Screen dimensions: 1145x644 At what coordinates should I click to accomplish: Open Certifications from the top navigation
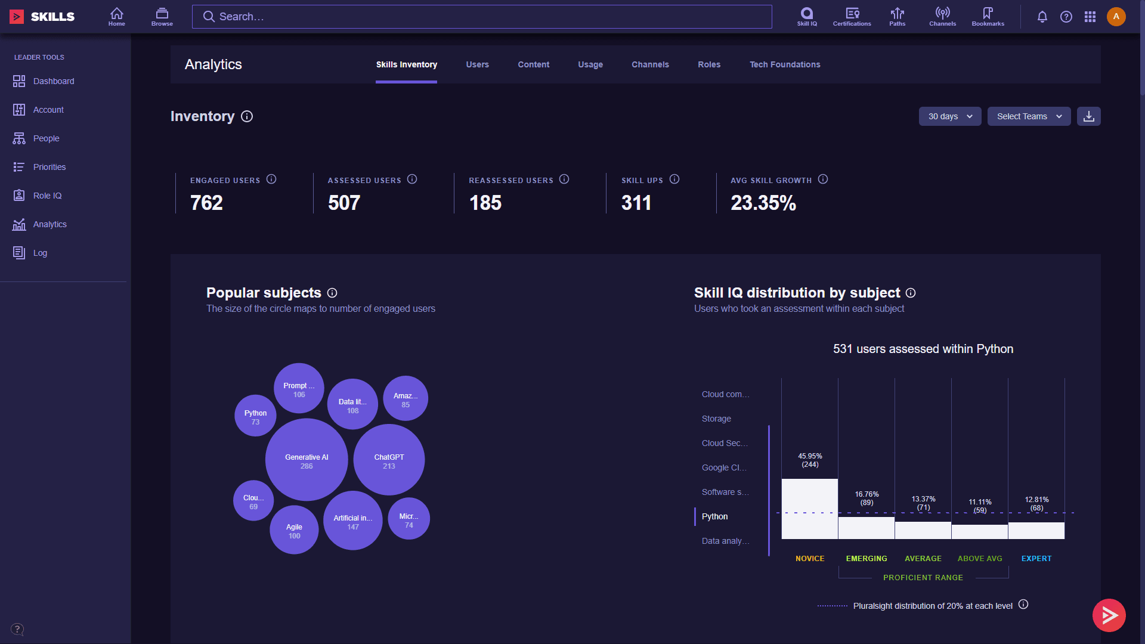click(x=852, y=16)
